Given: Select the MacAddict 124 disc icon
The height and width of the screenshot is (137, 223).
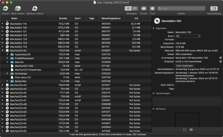Looking at the screenshot, I should [7, 43].
